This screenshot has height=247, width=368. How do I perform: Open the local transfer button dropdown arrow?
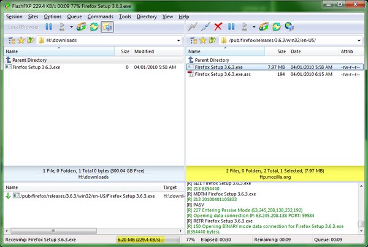tap(72, 27)
